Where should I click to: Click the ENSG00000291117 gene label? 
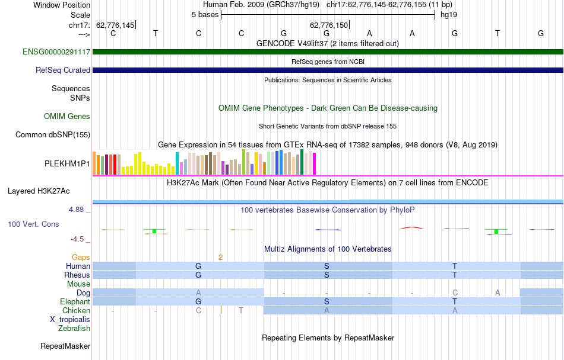click(56, 52)
